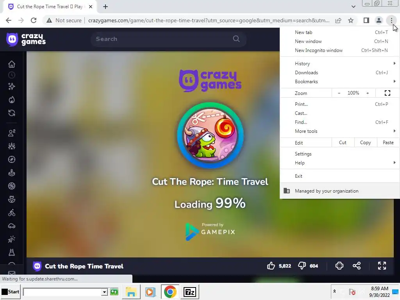Click Managed by your organization
This screenshot has width=400, height=300.
[340, 191]
